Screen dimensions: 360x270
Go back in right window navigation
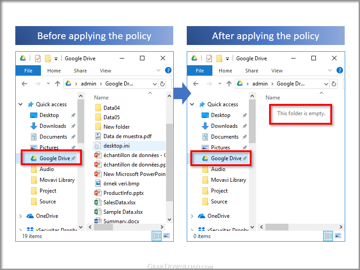(x=196, y=84)
